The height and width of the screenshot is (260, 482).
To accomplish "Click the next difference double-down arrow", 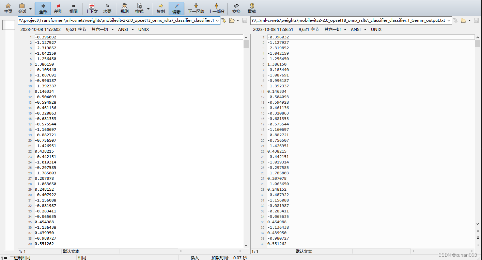I will pos(478,244).
